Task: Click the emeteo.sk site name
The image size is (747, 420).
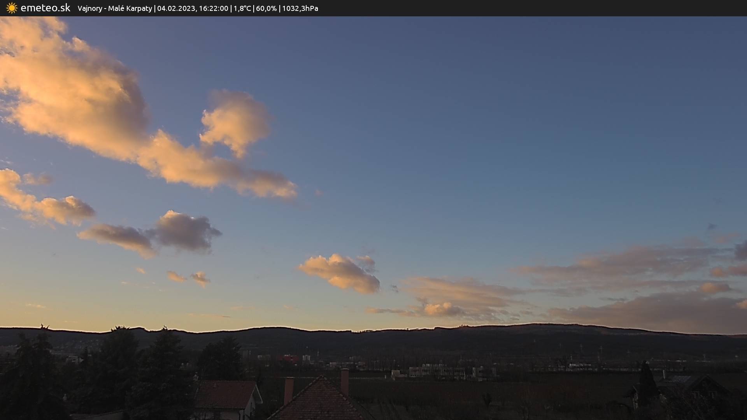Action: tap(45, 8)
